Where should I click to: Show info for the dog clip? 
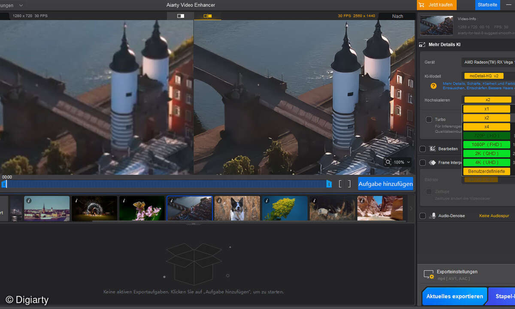219,200
